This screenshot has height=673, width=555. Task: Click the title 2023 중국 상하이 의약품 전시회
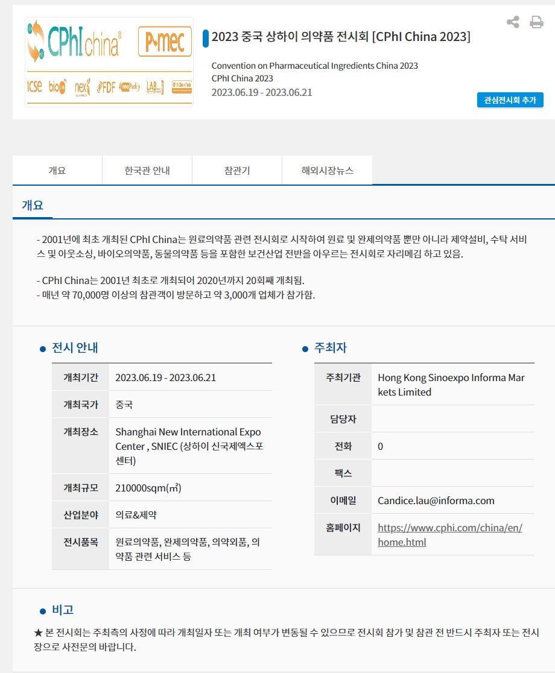[x=341, y=37]
